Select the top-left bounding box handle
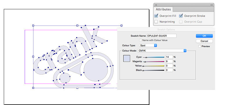 click(33, 26)
